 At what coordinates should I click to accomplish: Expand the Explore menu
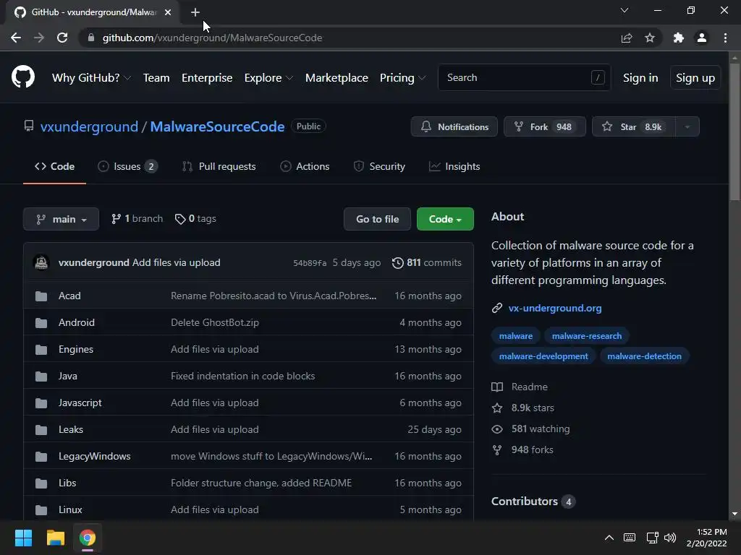tap(268, 78)
